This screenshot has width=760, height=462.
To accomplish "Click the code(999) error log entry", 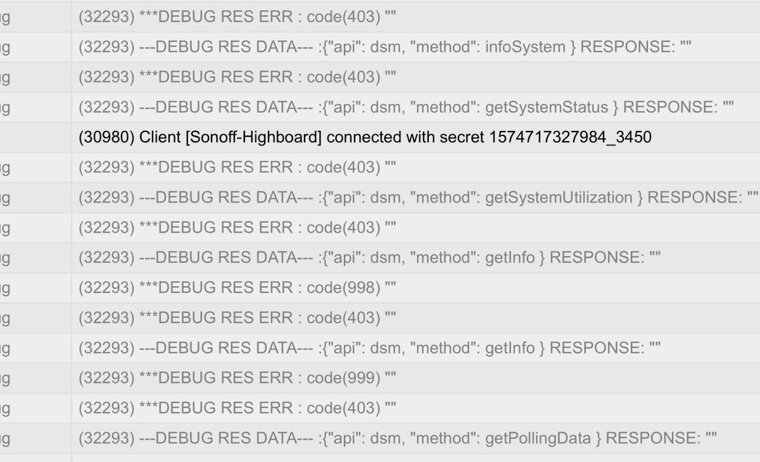I will (416, 378).
